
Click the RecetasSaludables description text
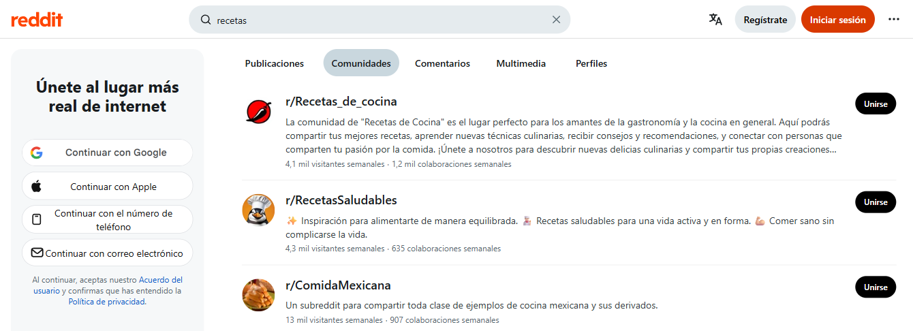pyautogui.click(x=560, y=227)
